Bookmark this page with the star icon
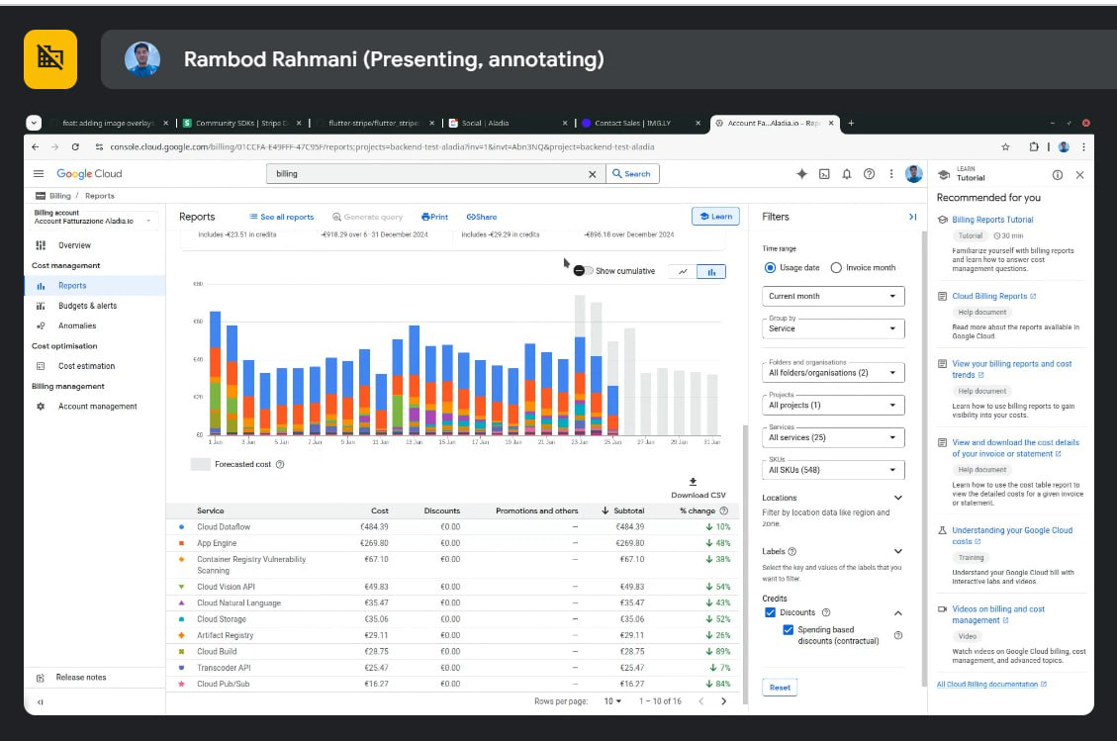Viewport: 1117px width, 741px height. [x=1006, y=146]
